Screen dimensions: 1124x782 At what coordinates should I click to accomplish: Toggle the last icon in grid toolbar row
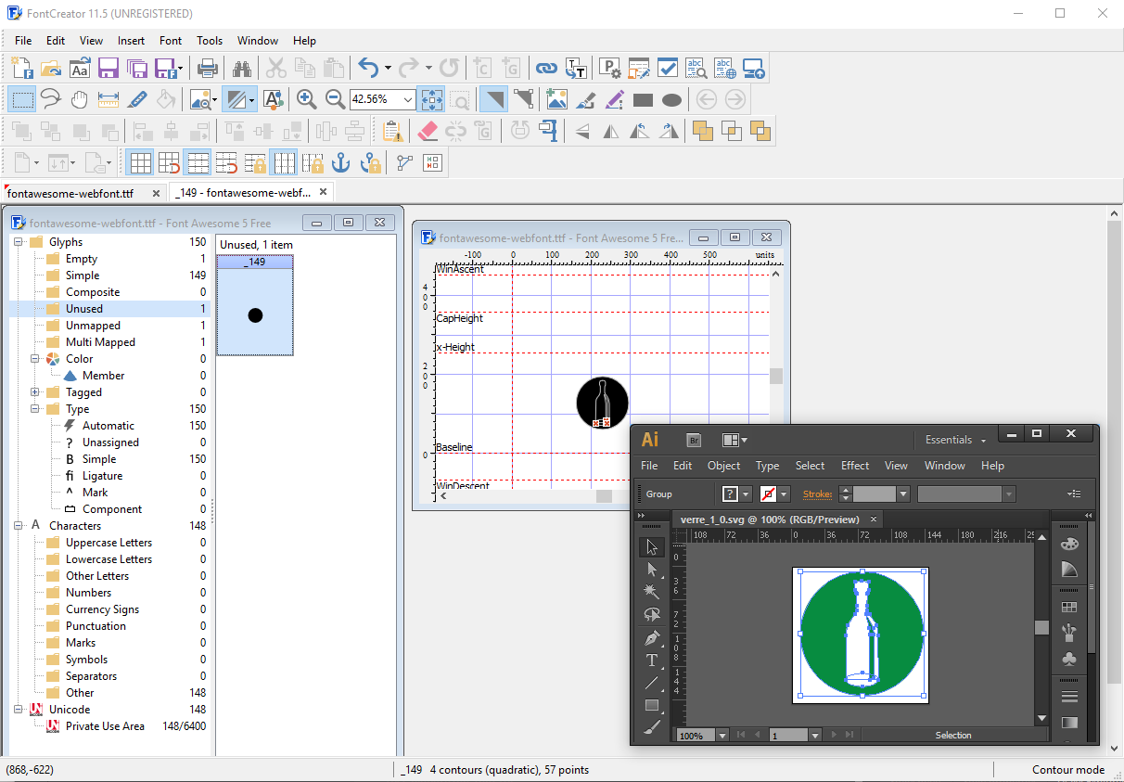(x=432, y=162)
